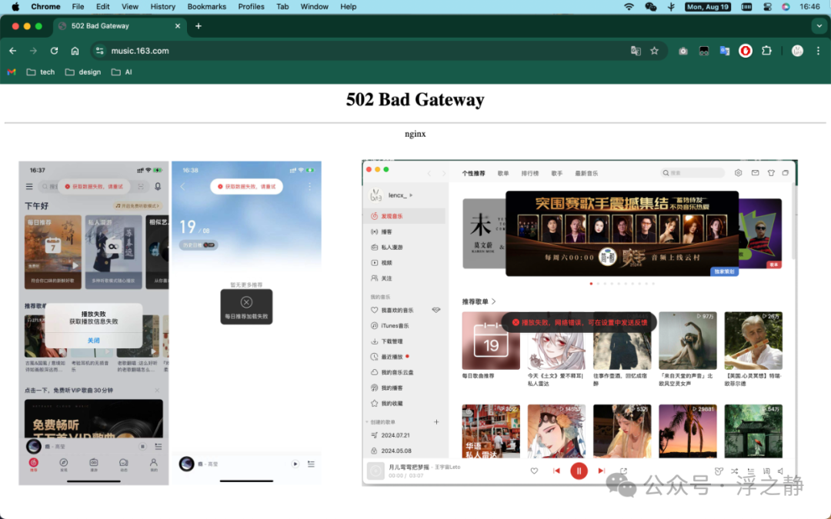Click the translate page icon in address bar
831x519 pixels.
coord(636,51)
